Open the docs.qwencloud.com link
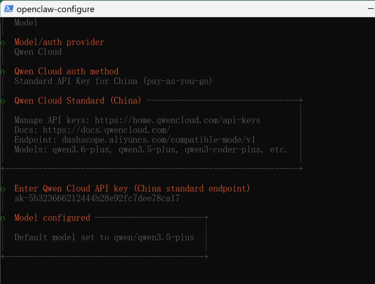 107,130
